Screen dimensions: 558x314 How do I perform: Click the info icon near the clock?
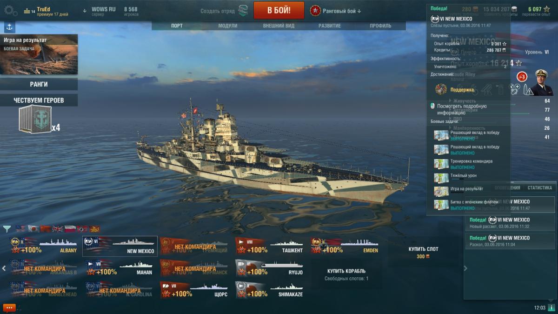click(551, 307)
